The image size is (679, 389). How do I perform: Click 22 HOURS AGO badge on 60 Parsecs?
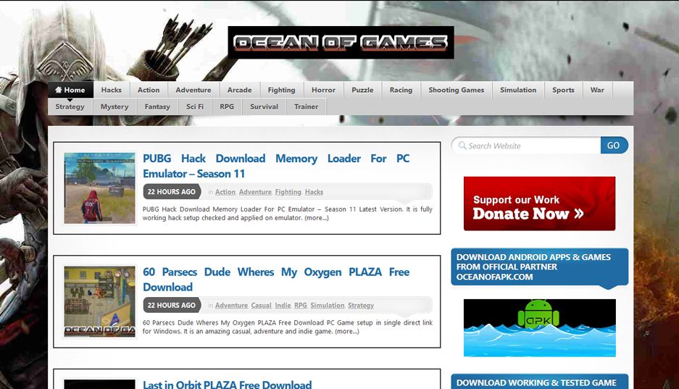172,305
